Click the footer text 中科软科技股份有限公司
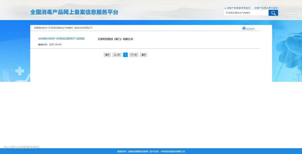Viewport: 302px width, 154px height. tap(173, 151)
